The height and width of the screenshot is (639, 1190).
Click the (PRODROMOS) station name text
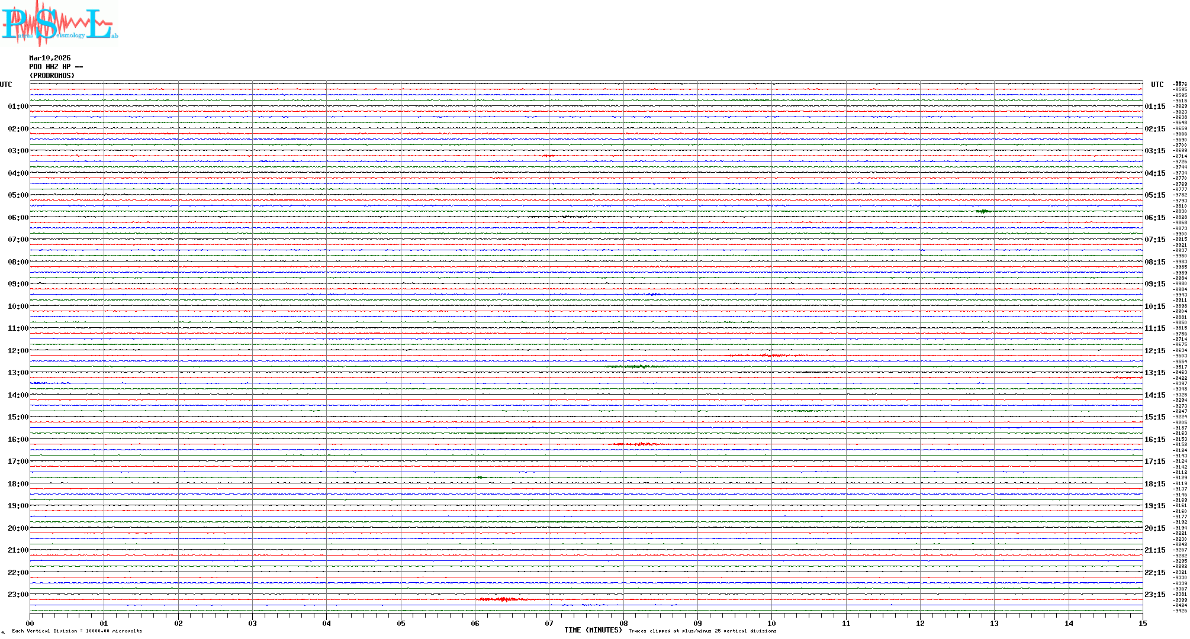point(52,76)
